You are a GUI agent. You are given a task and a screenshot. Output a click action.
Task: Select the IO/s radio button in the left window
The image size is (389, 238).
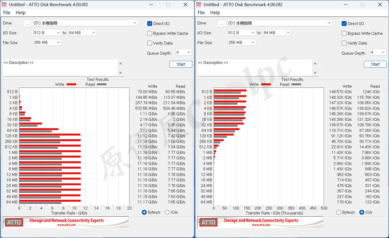(x=167, y=212)
